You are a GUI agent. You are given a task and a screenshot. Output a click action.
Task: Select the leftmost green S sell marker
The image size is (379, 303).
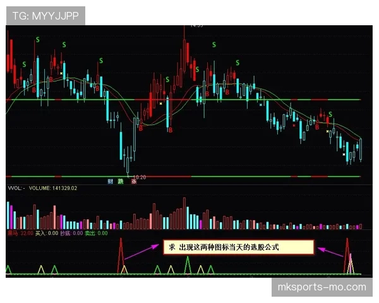pos(24,64)
